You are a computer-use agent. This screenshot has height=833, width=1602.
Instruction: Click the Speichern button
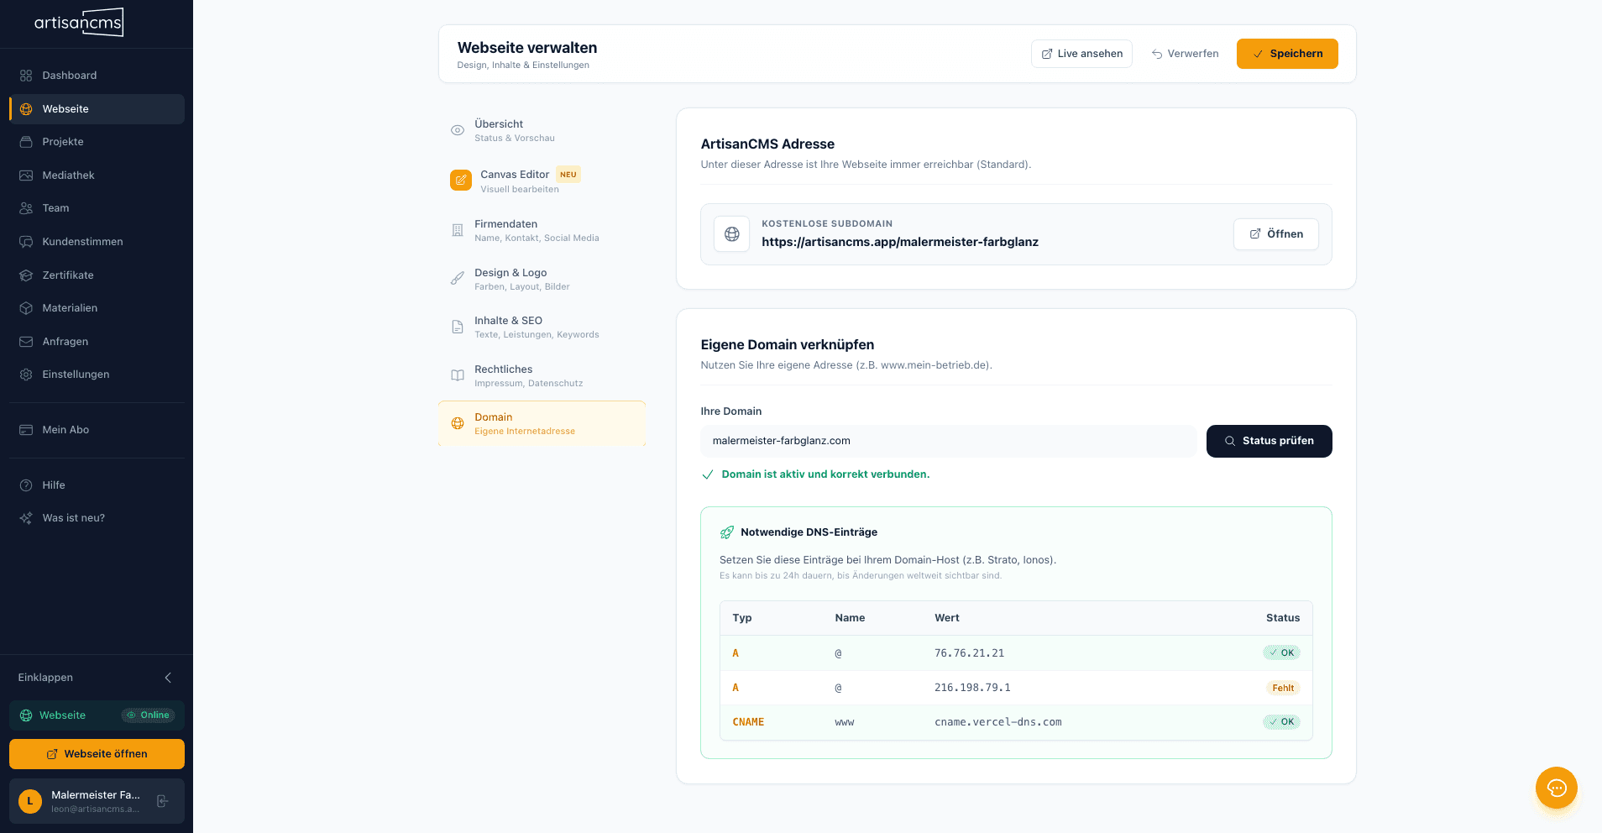pos(1286,53)
